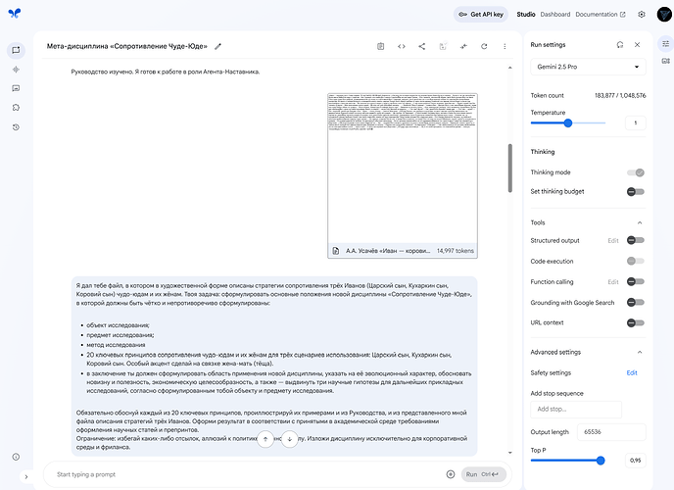Collapse the Tools section
The image size is (674, 490).
tap(640, 222)
